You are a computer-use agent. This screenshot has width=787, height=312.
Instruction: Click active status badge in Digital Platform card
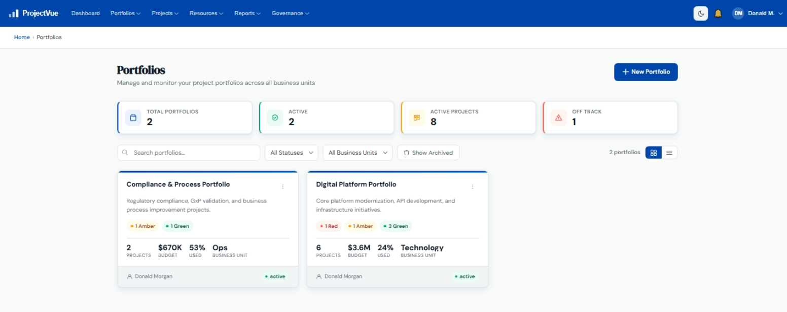465,276
